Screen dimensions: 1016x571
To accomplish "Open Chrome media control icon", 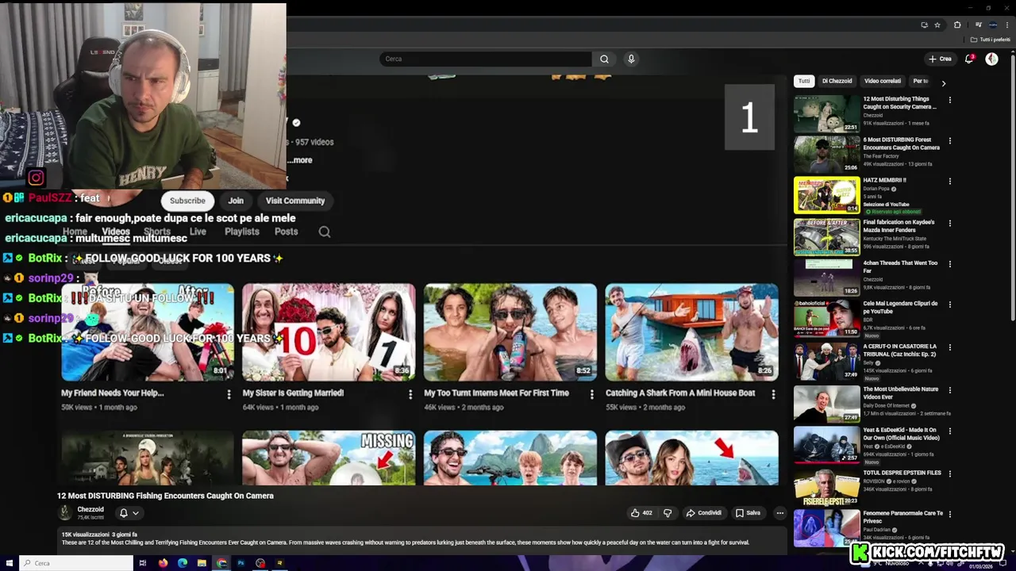I will [x=977, y=25].
